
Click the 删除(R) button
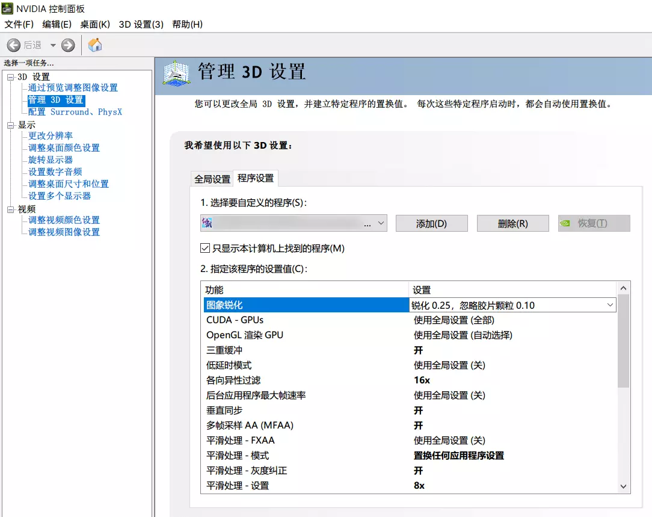pos(512,223)
